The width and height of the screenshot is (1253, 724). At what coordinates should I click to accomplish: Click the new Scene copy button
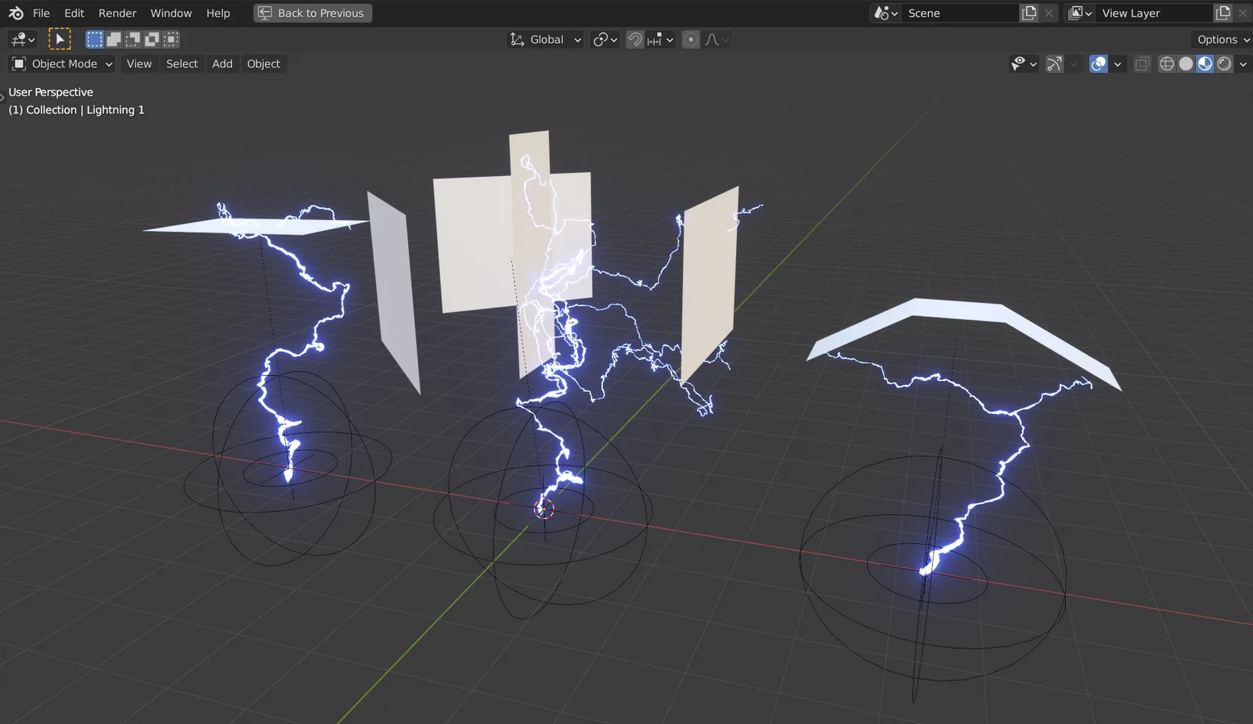1028,13
